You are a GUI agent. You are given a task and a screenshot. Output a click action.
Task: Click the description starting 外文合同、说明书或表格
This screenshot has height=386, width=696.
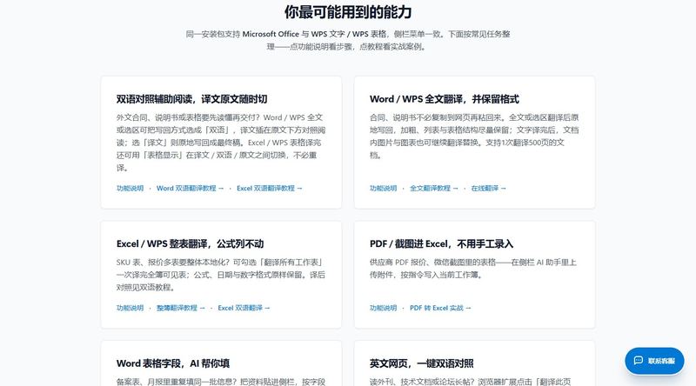[x=221, y=143]
